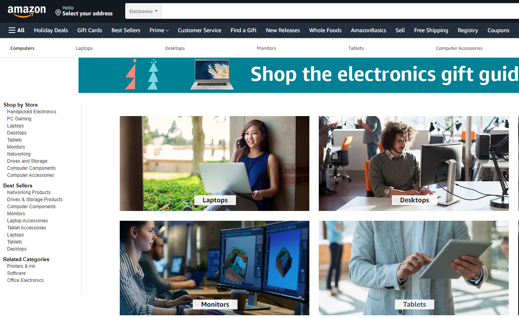Open the hamburger All menu

coord(16,30)
